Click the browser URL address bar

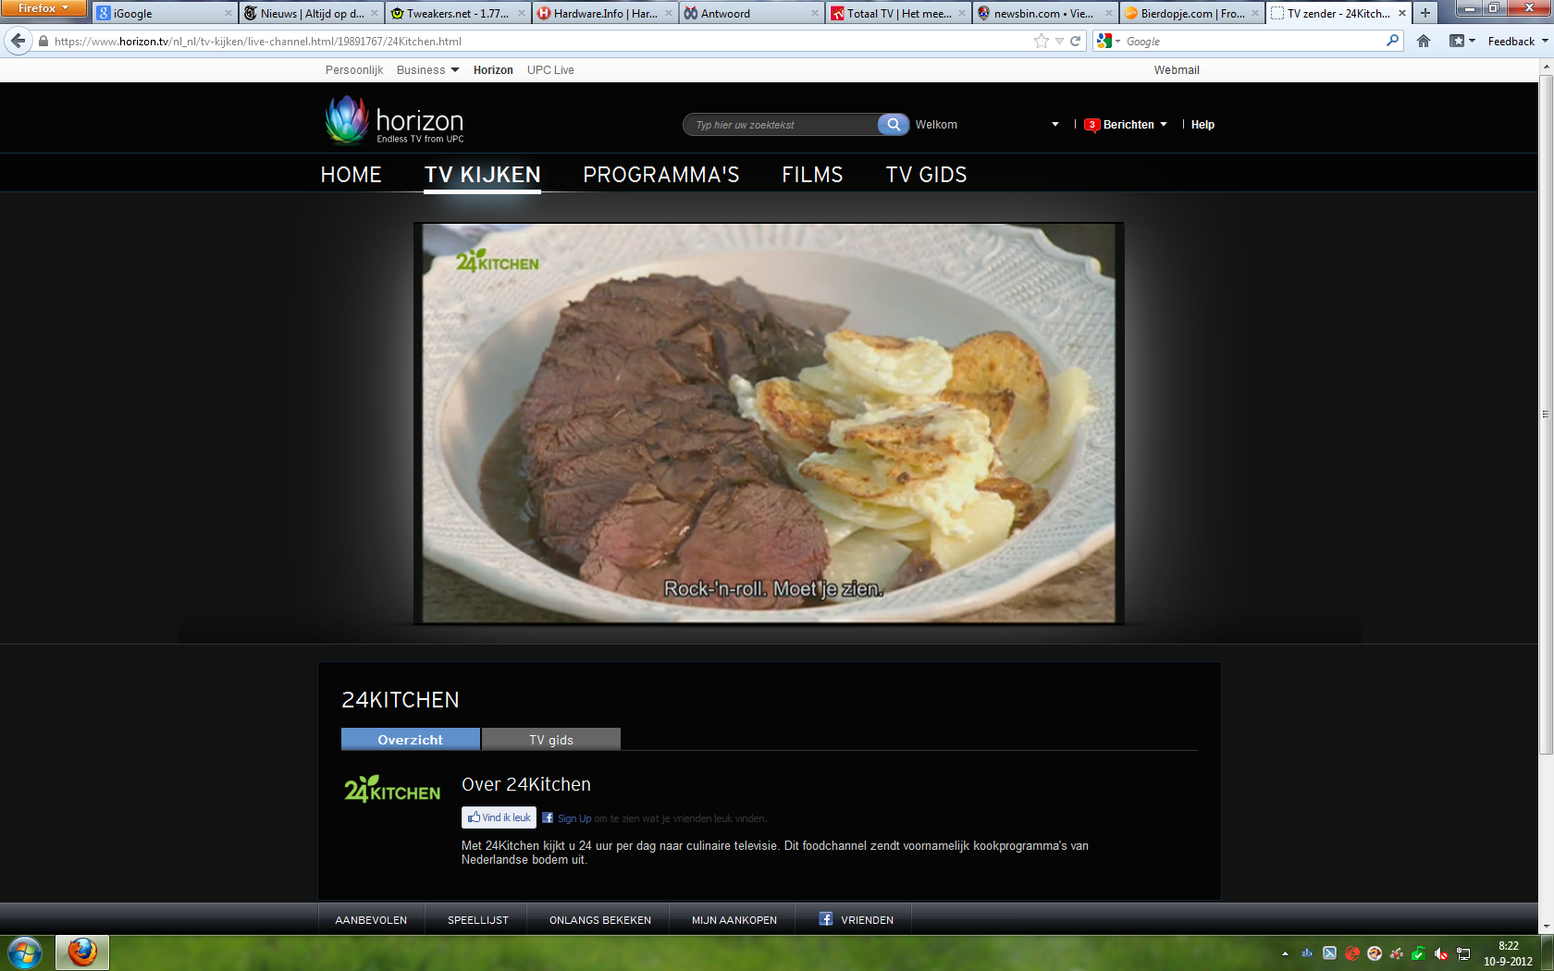541,42
